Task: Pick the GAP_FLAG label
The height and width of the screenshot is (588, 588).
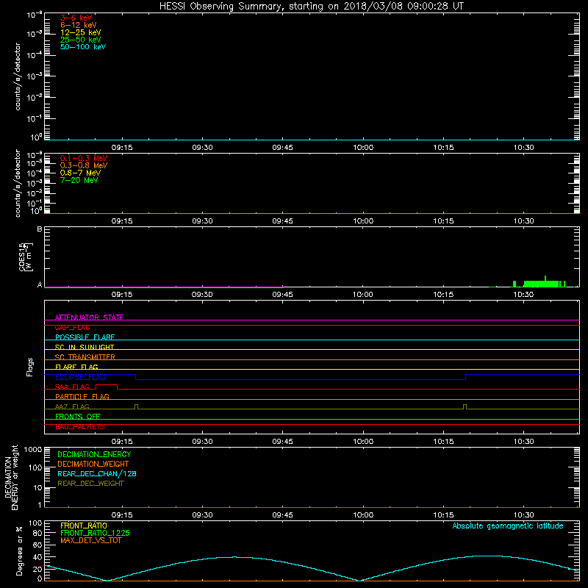Action: click(x=72, y=327)
